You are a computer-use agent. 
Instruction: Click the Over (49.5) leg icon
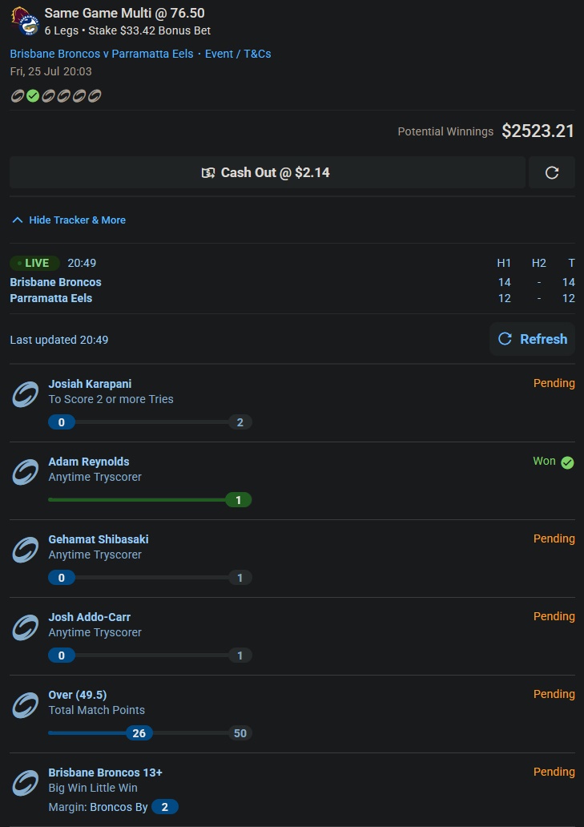[x=26, y=705]
